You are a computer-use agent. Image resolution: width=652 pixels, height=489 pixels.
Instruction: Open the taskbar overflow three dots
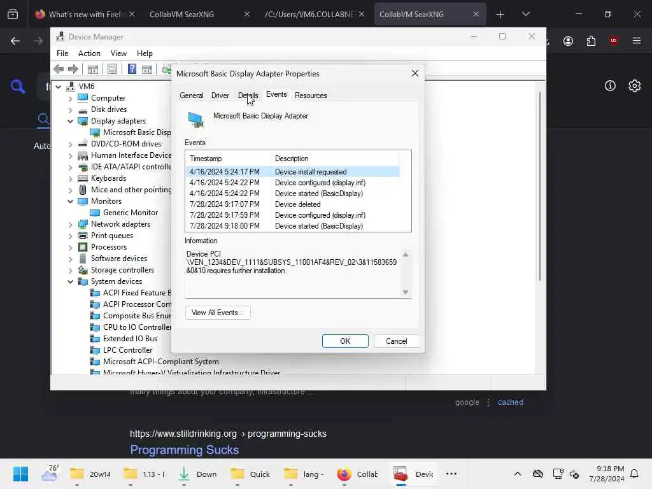[451, 474]
